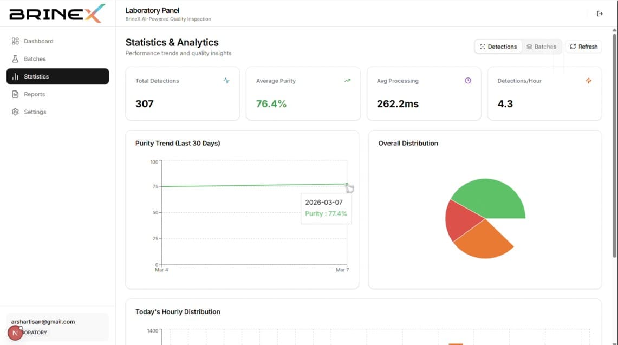
Task: Click Today's Hourly Distribution heading
Action: coord(178,311)
